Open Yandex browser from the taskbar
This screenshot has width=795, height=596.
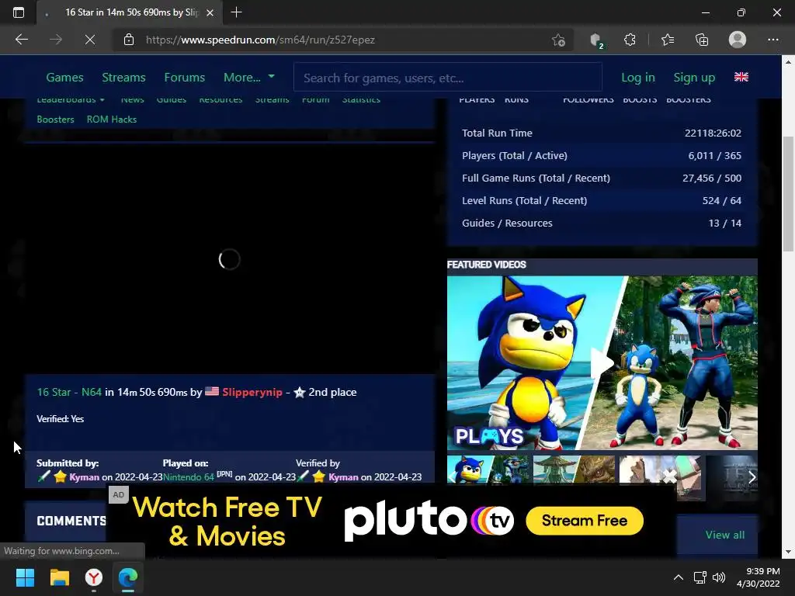(94, 577)
